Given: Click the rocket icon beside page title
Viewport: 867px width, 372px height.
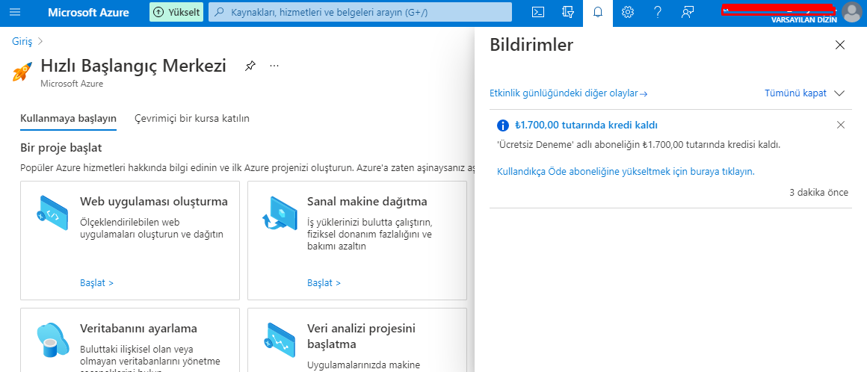Looking at the screenshot, I should [22, 71].
